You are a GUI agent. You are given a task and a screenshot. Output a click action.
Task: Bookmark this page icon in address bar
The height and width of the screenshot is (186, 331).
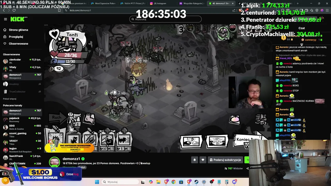point(59,10)
